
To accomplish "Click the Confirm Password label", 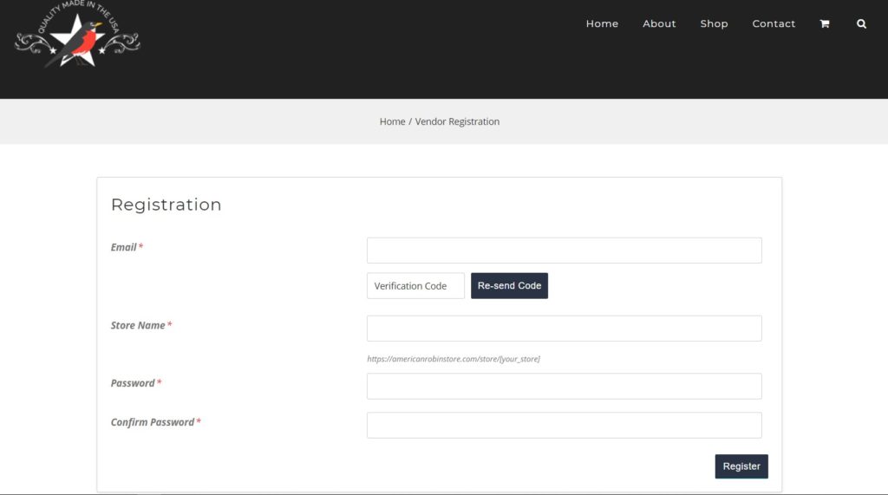I will point(153,422).
